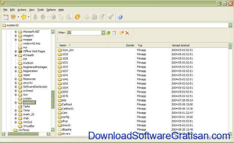The width and height of the screenshot is (234, 143).
Task: Open the File menu
Action: (5, 10)
